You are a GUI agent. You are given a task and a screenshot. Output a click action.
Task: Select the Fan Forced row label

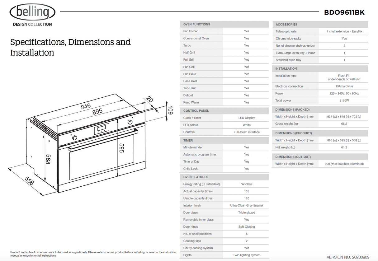(x=191, y=31)
